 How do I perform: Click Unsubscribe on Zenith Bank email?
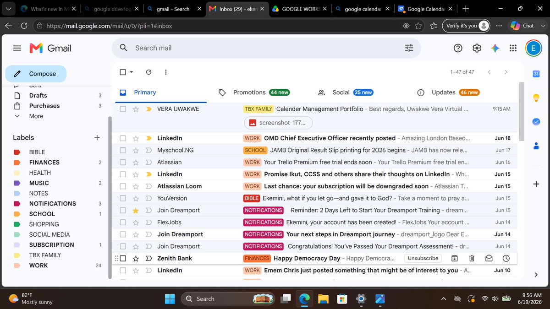tap(423, 258)
